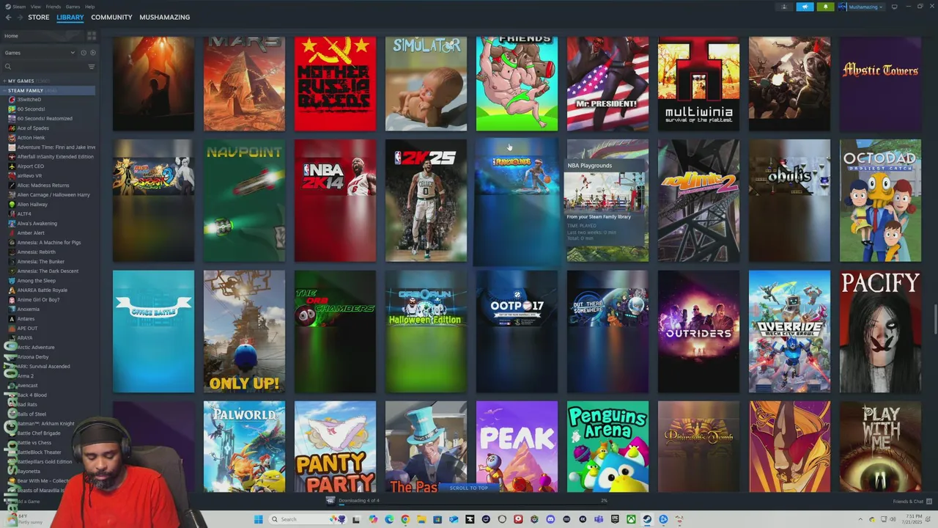
Task: Open Discord from the taskbar
Action: point(550,519)
